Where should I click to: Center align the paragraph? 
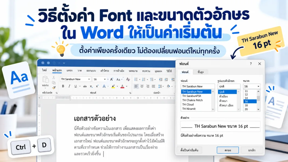pos(142,86)
